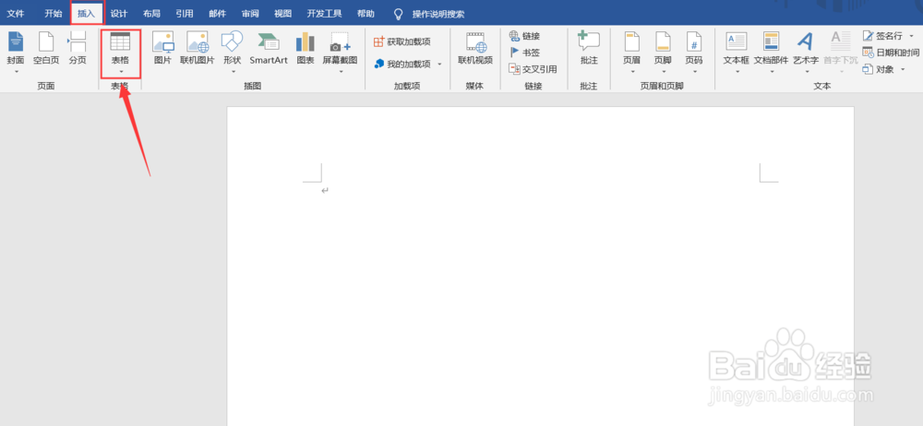Insert date and time (日期和时间)
Viewport: 923px width, 426px height.
pyautogui.click(x=891, y=53)
